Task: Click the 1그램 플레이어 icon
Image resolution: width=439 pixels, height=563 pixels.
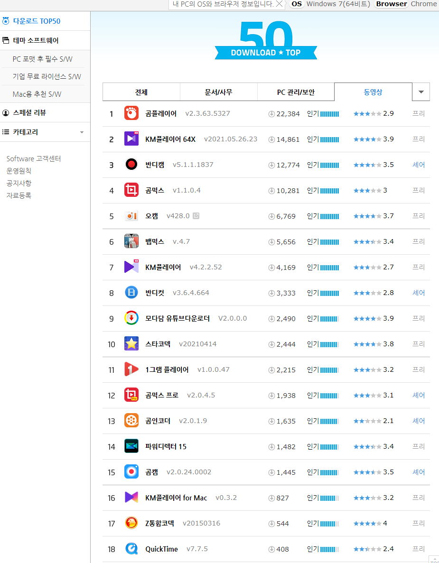Action: coord(131,369)
